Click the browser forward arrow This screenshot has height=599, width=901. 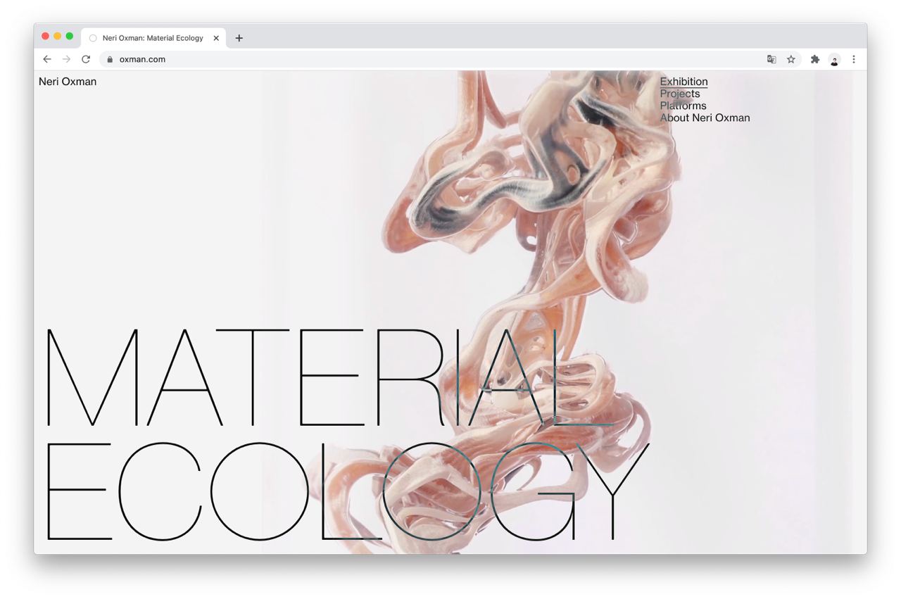[x=66, y=59]
